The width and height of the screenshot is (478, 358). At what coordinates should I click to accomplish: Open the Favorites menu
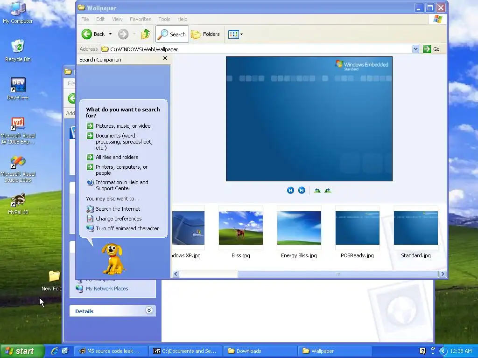(x=140, y=19)
